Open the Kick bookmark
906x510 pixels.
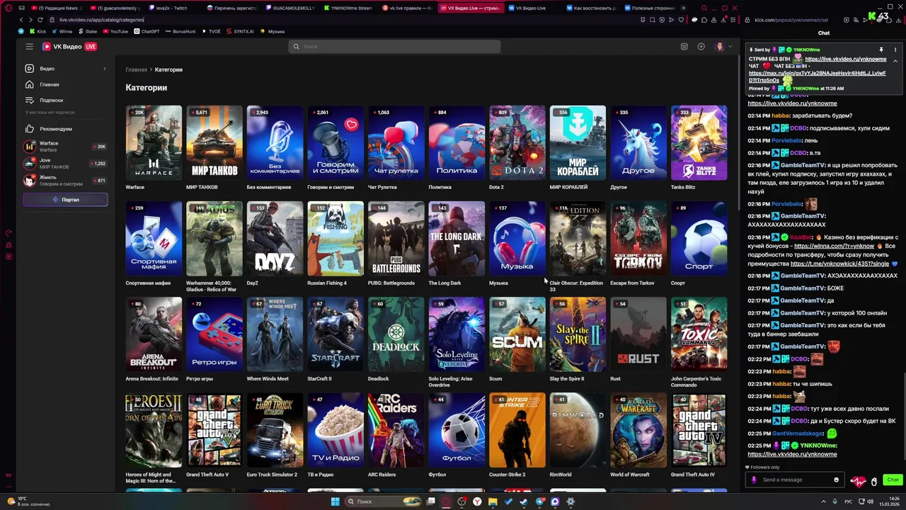[38, 31]
